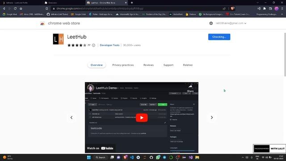Open Visual Studio purple icon in taskbar

click(x=191, y=157)
